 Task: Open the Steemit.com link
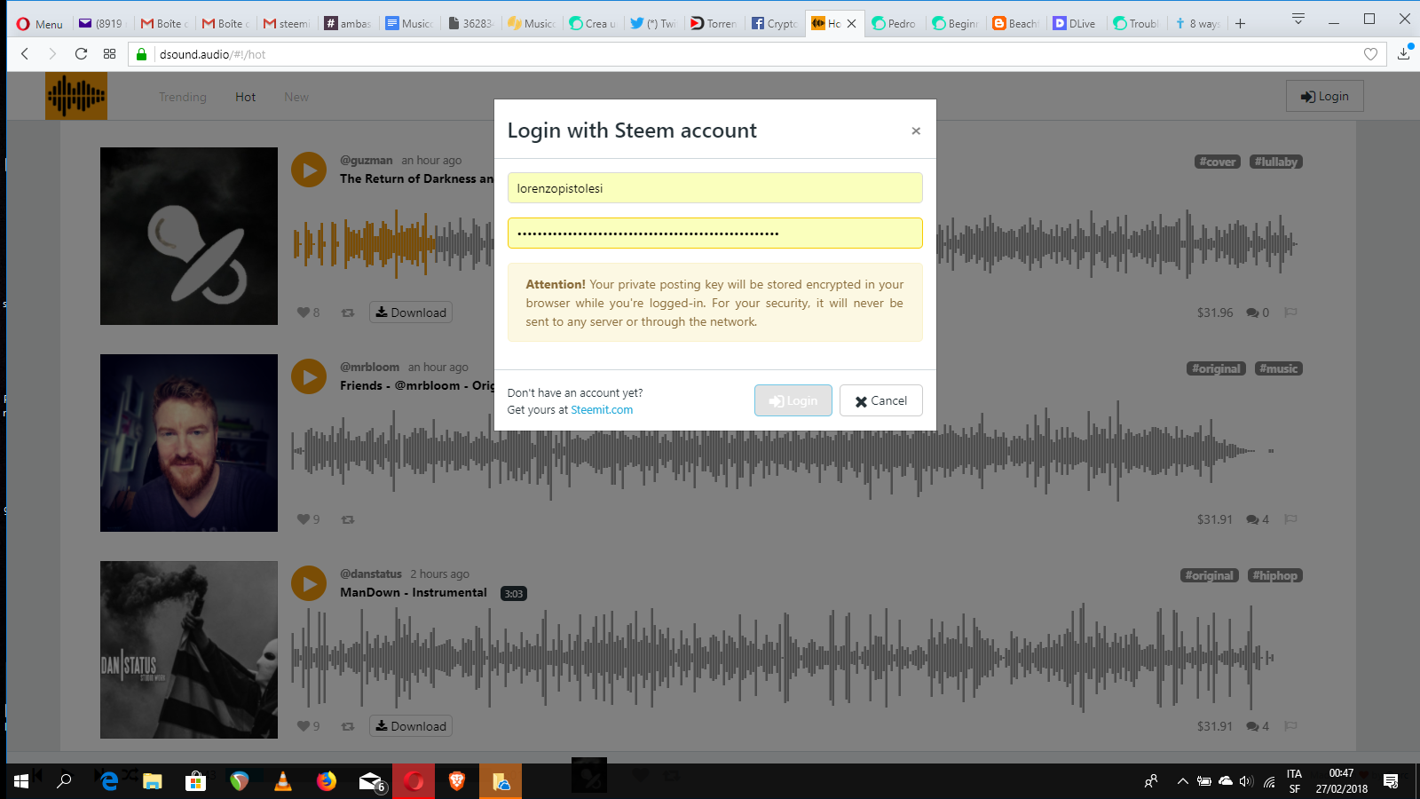click(602, 409)
